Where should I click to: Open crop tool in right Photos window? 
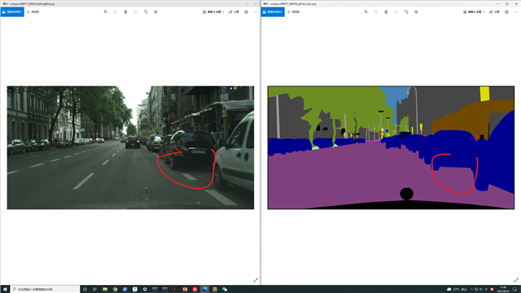pyautogui.click(x=416, y=12)
